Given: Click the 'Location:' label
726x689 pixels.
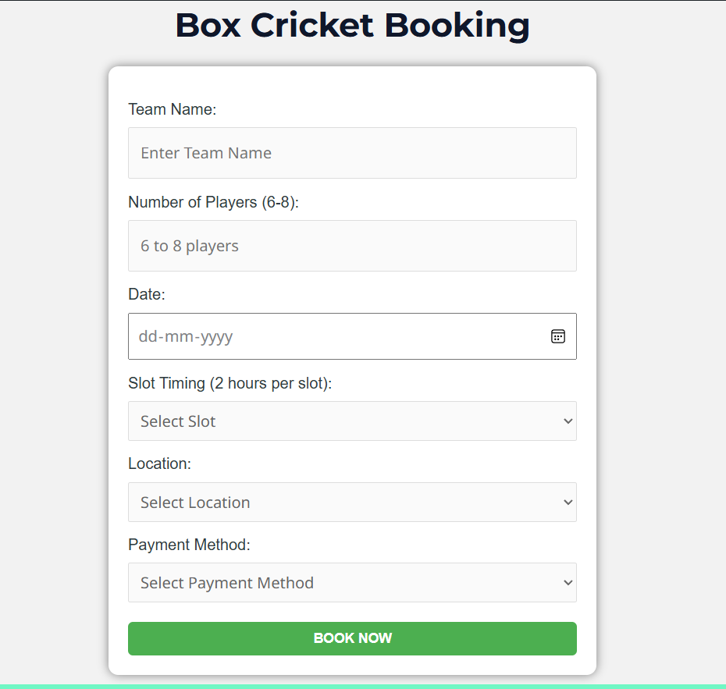Looking at the screenshot, I should (x=159, y=463).
